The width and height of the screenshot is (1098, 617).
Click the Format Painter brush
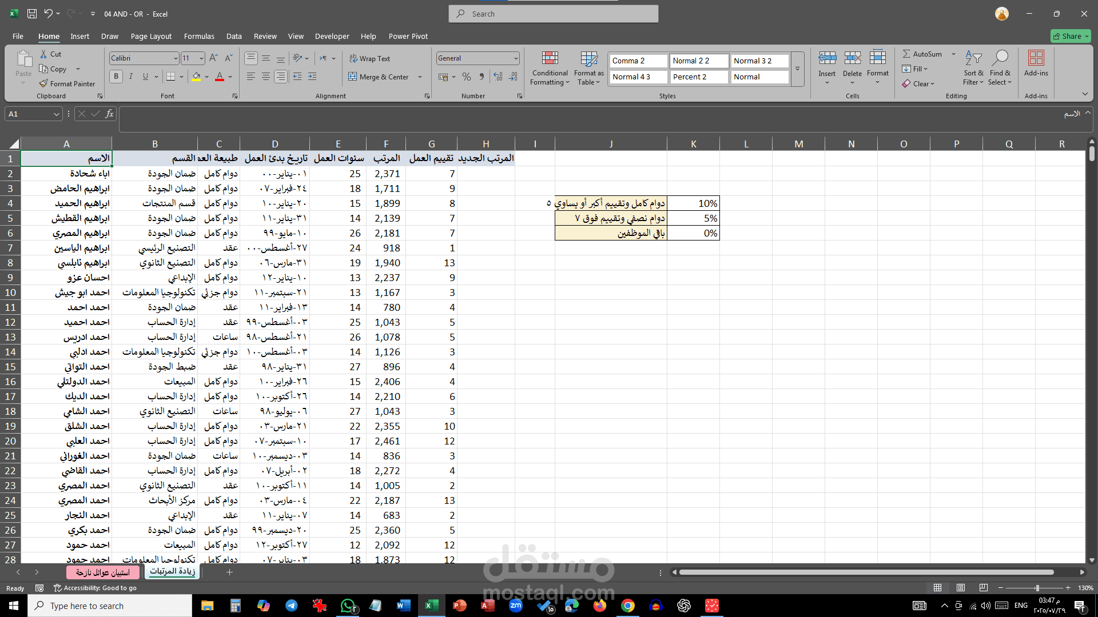43,83
